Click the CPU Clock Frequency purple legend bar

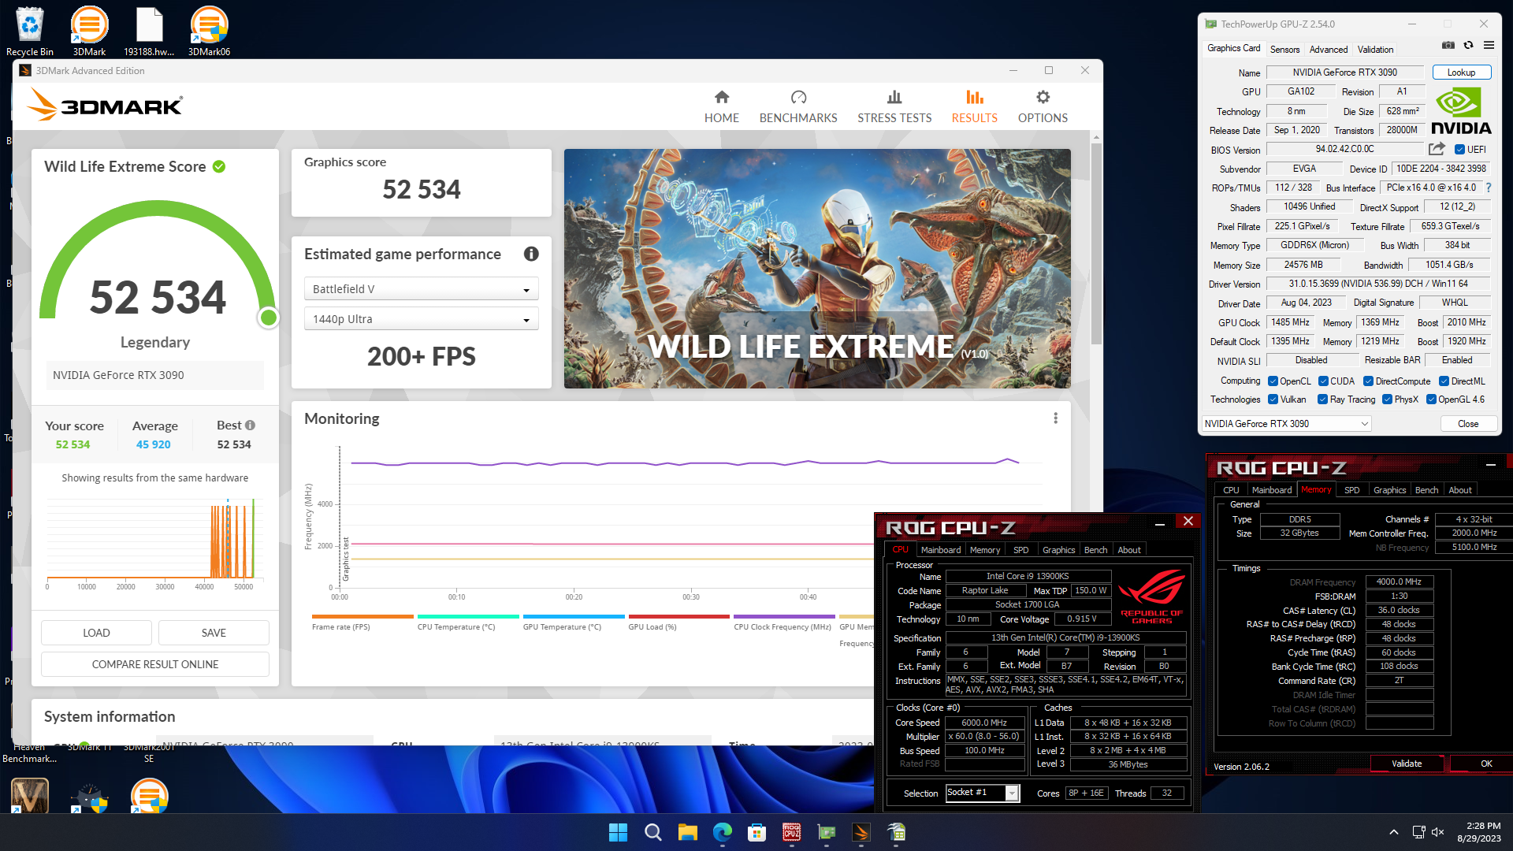(784, 616)
